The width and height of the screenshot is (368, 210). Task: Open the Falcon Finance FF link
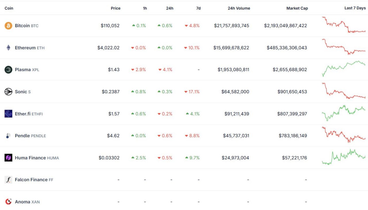click(34, 180)
